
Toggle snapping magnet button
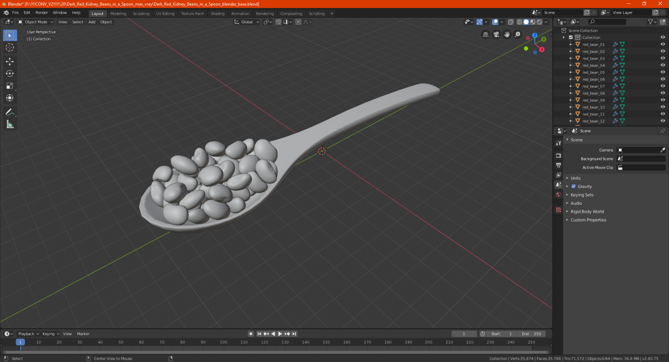click(x=278, y=22)
